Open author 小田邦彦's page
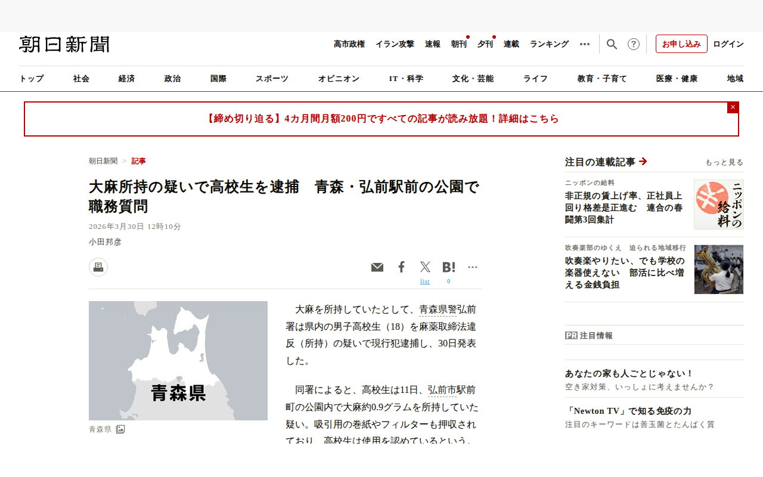The image size is (763, 477). [x=105, y=241]
